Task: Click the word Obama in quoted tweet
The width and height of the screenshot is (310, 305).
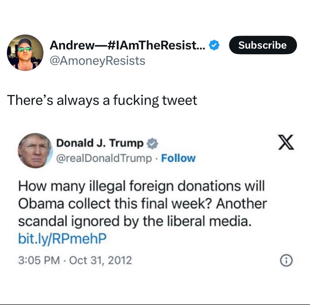Action: coord(41,203)
